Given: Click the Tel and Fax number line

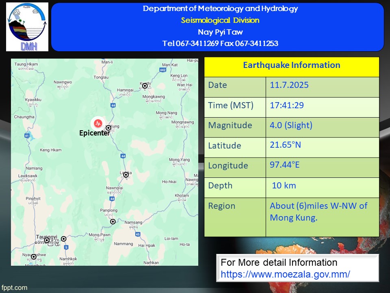Looking at the screenshot, I should (220, 44).
